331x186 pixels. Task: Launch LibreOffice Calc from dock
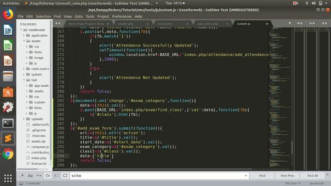8,45
